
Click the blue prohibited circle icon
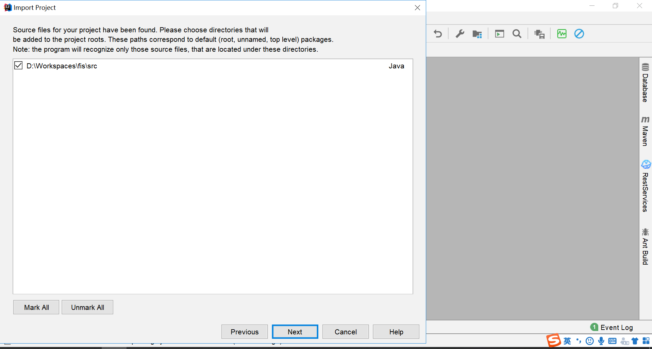pyautogui.click(x=579, y=34)
